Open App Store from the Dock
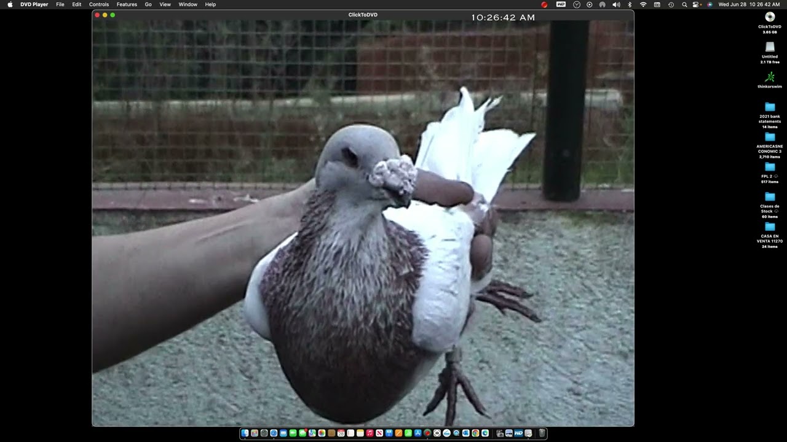Image resolution: width=787 pixels, height=442 pixels. point(417,433)
